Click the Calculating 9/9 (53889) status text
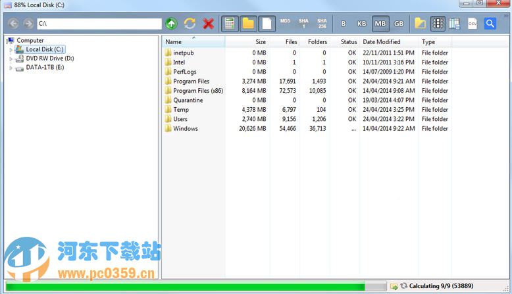 pos(441,286)
